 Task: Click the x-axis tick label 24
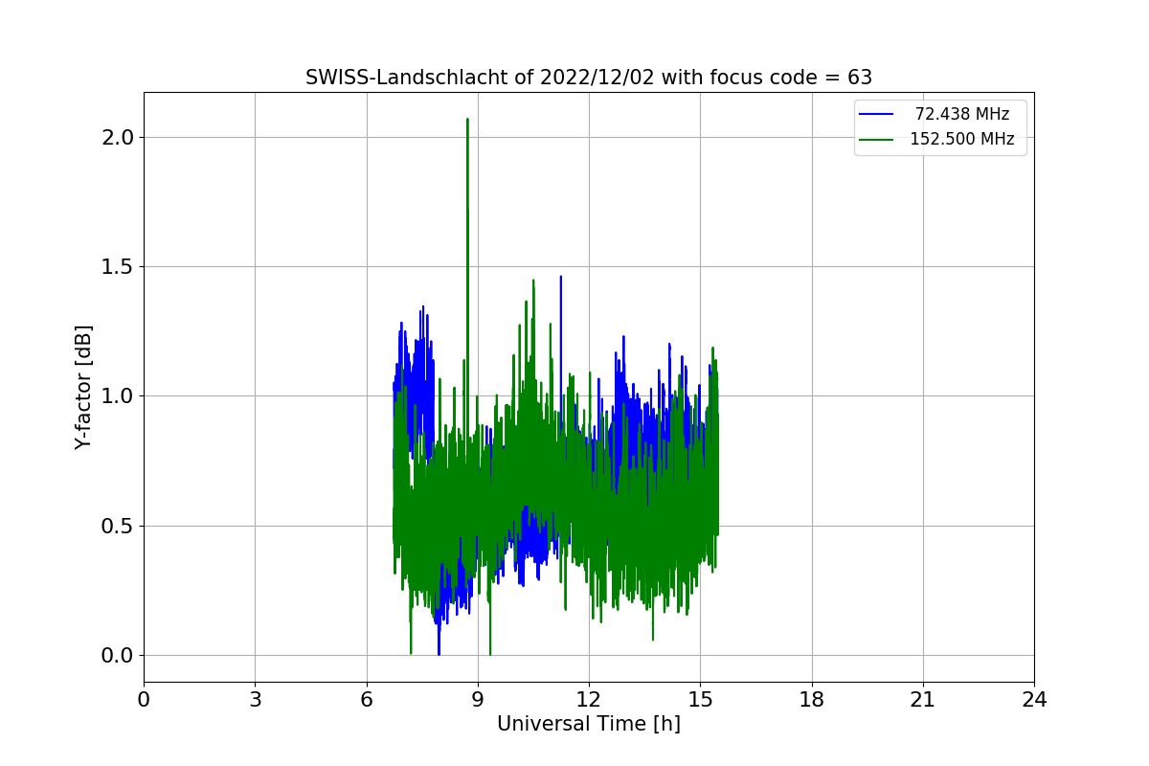coord(1034,700)
